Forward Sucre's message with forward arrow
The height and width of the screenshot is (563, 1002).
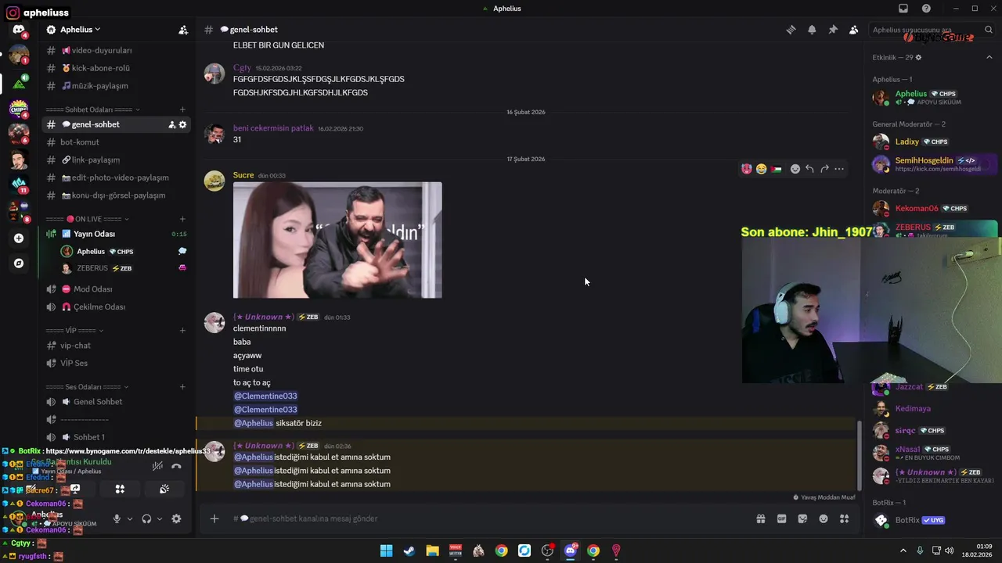click(824, 169)
